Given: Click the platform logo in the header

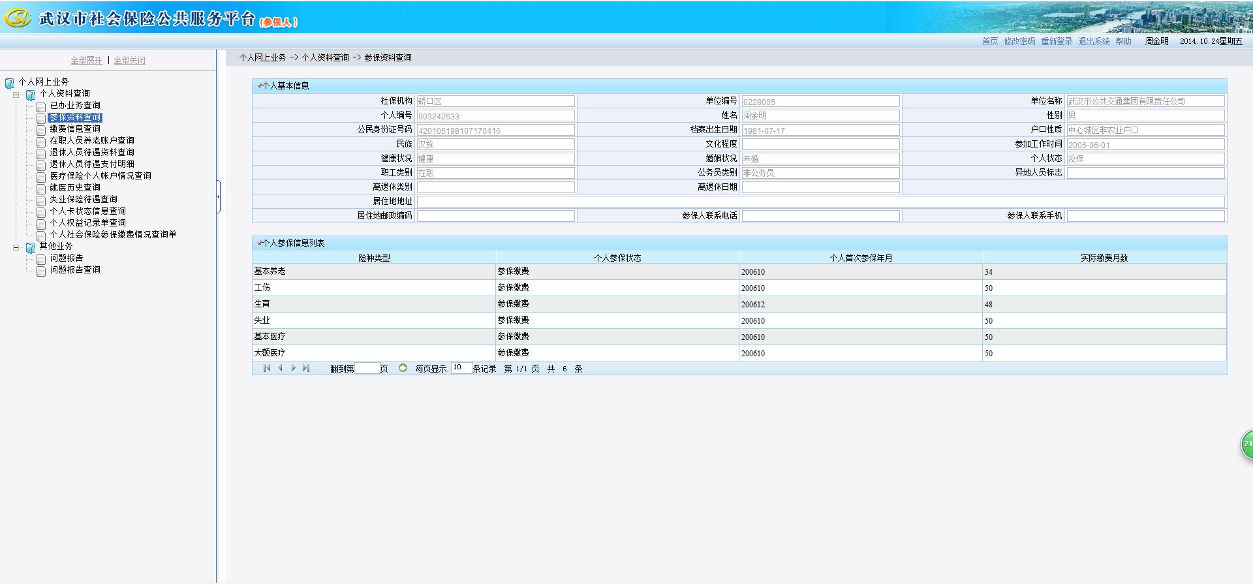Looking at the screenshot, I should 18,18.
